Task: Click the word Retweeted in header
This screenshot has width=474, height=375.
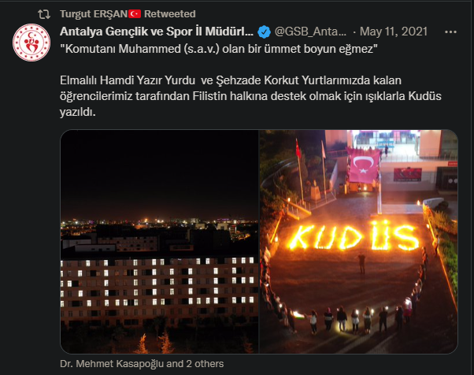Action: [x=170, y=14]
